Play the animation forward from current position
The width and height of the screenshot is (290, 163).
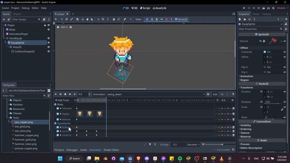pos(75,94)
